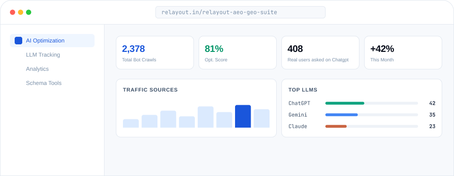Click the ChatGPT label in Top LLMs

[299, 103]
